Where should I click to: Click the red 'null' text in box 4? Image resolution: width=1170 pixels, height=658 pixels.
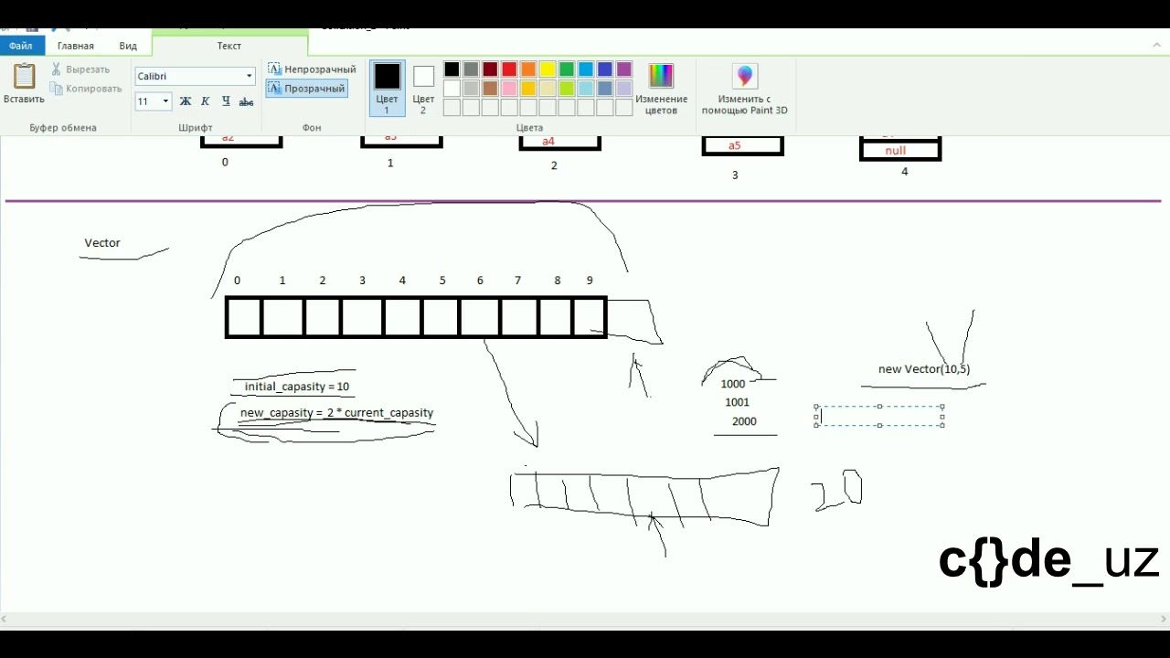[x=896, y=151]
